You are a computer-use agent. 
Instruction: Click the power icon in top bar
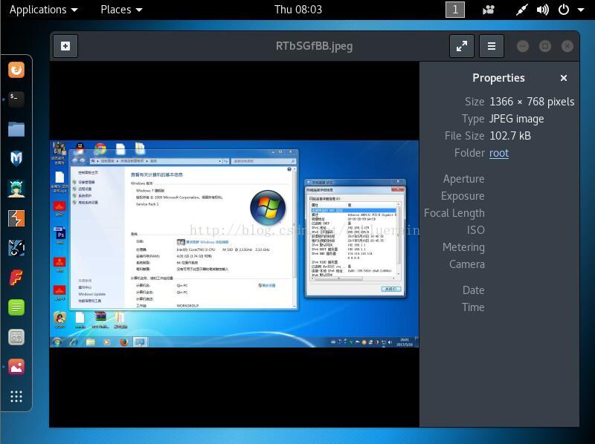(564, 10)
